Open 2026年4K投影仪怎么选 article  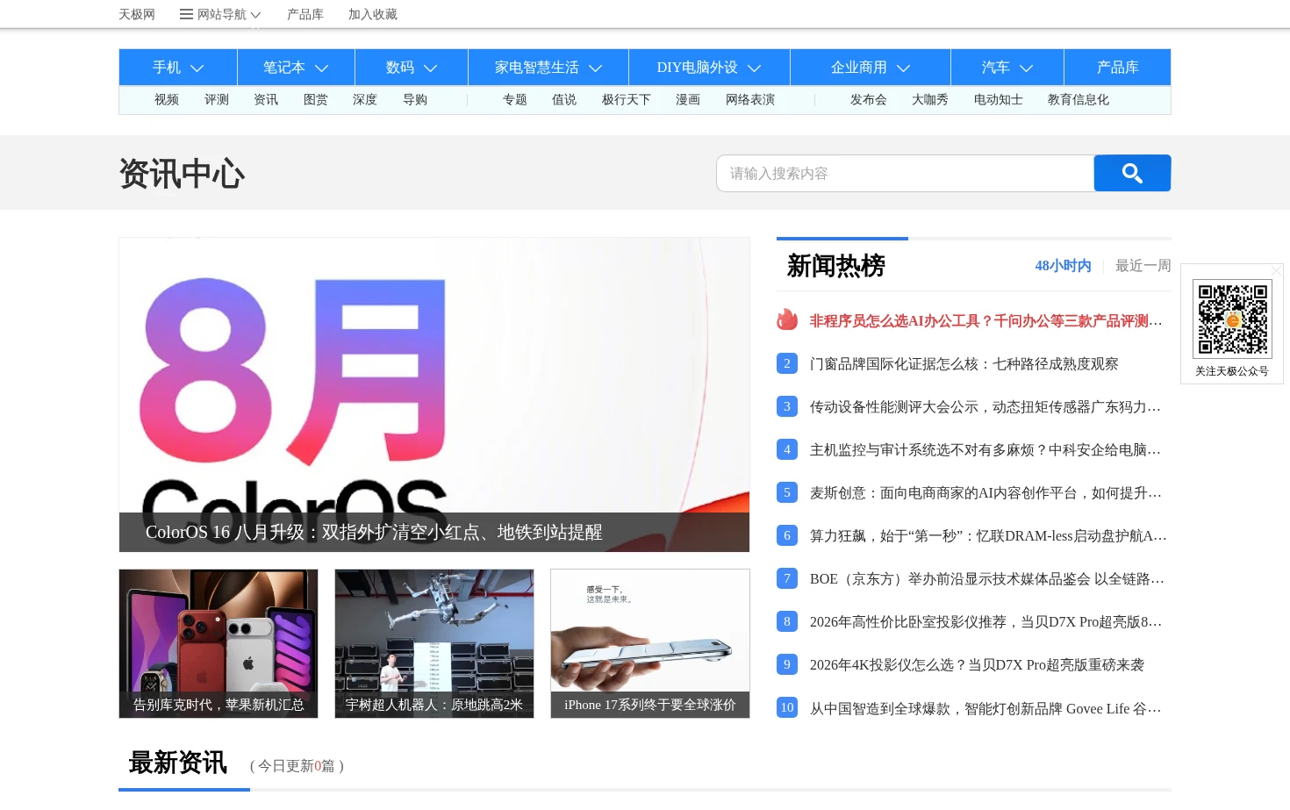[977, 665]
